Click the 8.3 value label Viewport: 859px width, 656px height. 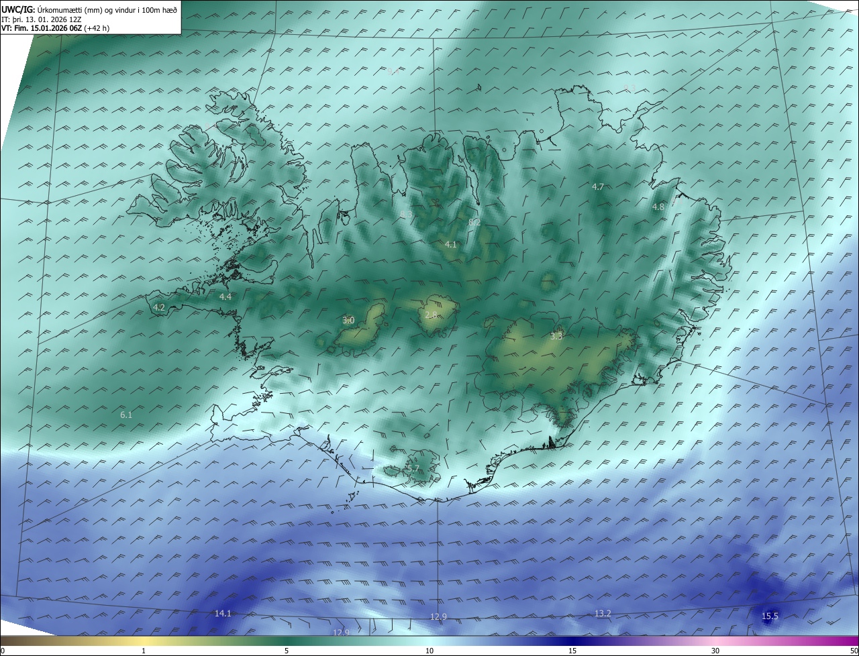tap(406, 214)
